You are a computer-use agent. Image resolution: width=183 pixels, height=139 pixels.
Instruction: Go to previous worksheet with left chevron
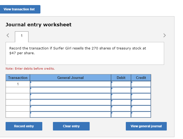point(8,35)
